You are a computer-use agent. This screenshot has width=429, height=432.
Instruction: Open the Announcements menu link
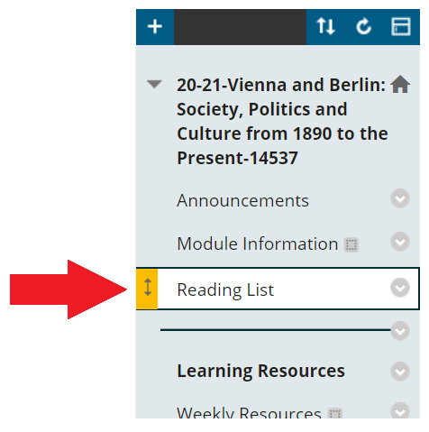pyautogui.click(x=242, y=200)
